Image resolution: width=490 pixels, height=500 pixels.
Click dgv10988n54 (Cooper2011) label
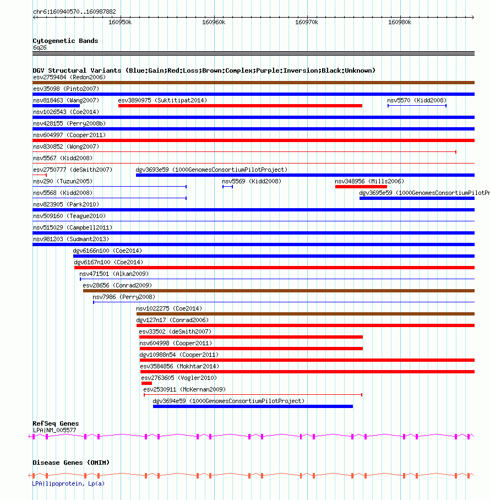click(179, 355)
